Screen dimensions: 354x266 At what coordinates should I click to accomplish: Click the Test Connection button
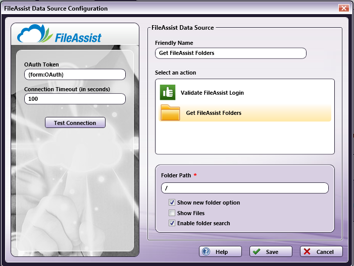coord(75,122)
